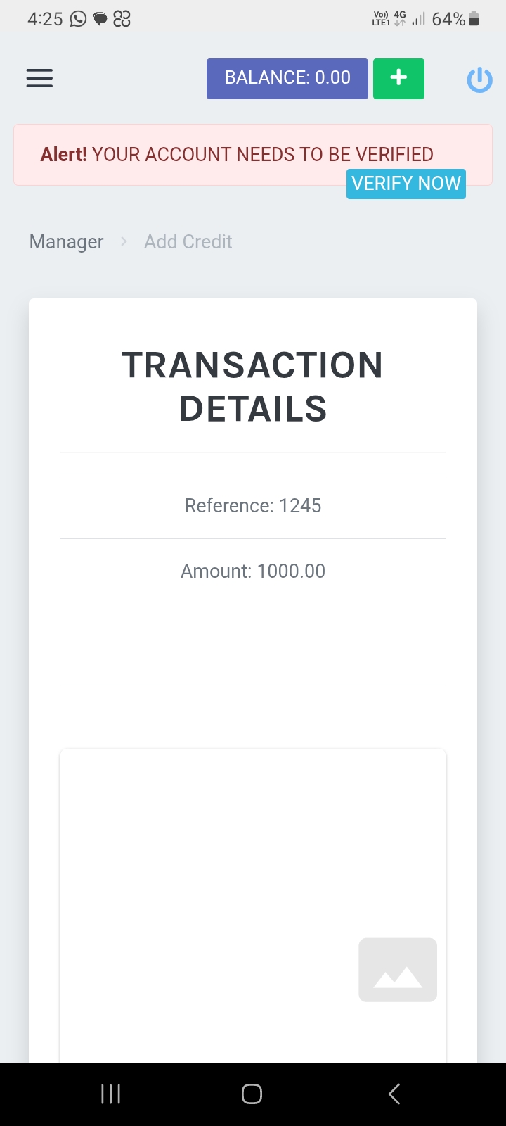506x1126 pixels.
Task: Tap the battery indicator icon
Action: point(474,19)
